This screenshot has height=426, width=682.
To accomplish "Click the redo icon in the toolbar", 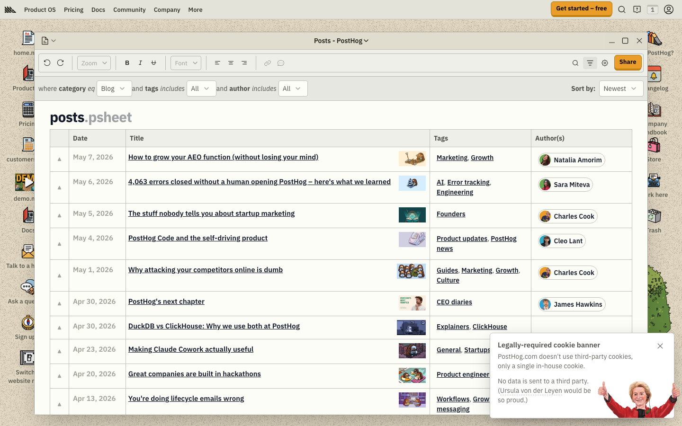I will click(61, 63).
